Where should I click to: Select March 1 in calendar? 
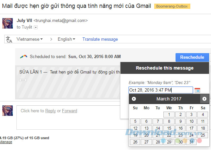[169, 115]
